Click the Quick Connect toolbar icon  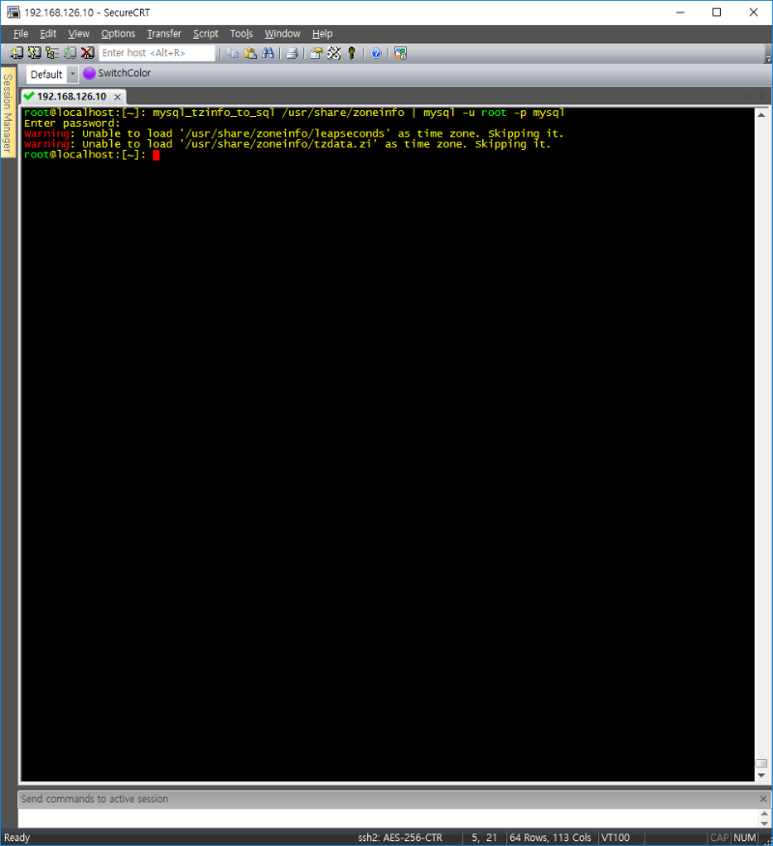coord(35,53)
